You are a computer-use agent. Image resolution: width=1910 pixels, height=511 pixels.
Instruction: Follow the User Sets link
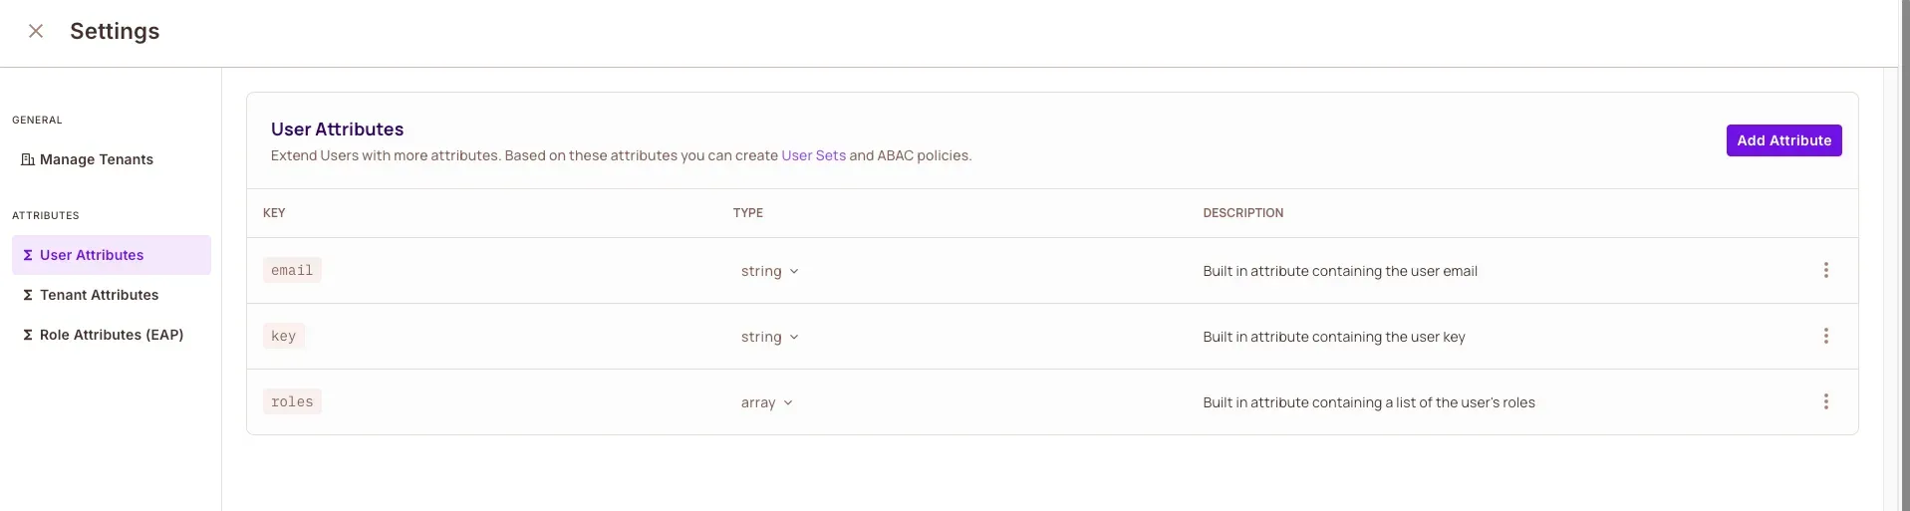(x=813, y=155)
